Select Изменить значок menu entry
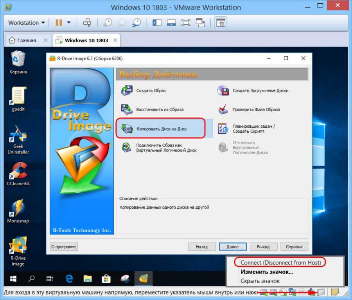Image resolution: width=352 pixels, height=300 pixels. point(267,272)
